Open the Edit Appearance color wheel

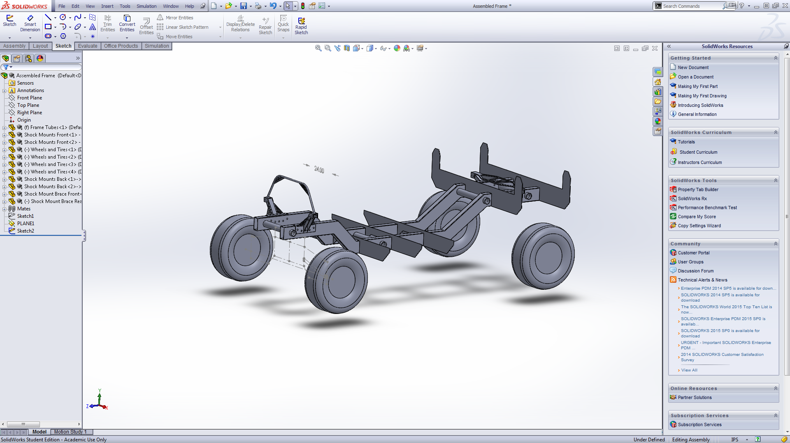pyautogui.click(x=397, y=48)
